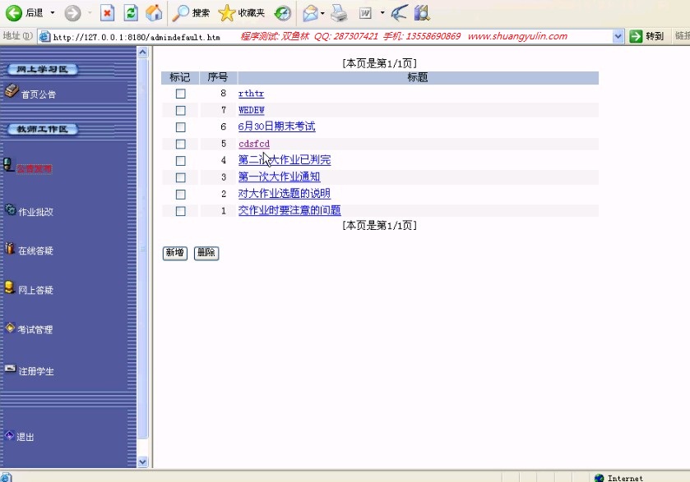
Task: Mark checkbox for 交作业时要注意的问题
Action: click(x=180, y=211)
